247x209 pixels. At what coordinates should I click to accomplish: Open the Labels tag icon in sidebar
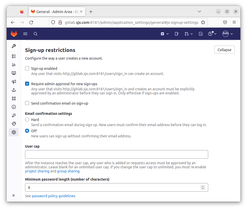14,124
